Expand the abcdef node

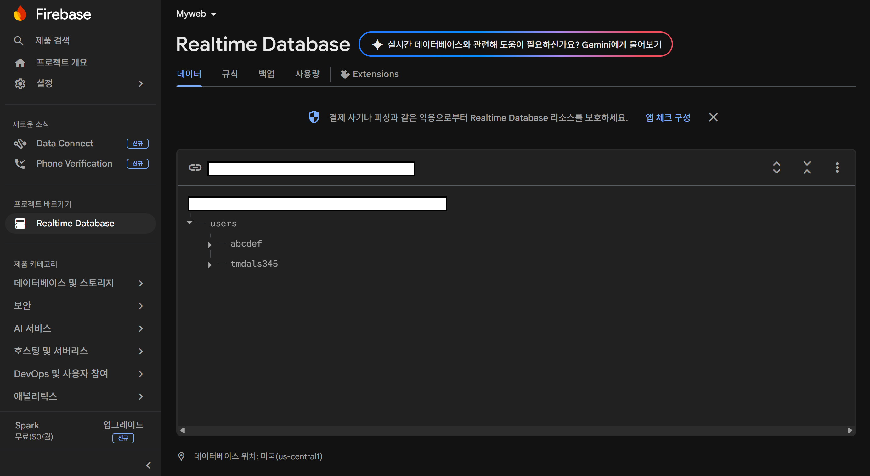(x=210, y=244)
